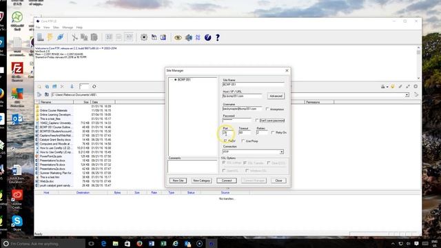Screen dimensions: 441x248
Task: Click the Task View taskbar button
Action: point(91,243)
